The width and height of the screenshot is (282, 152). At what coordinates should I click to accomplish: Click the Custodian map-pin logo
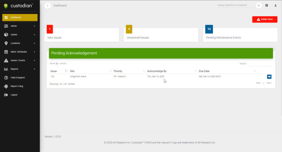[6, 6]
